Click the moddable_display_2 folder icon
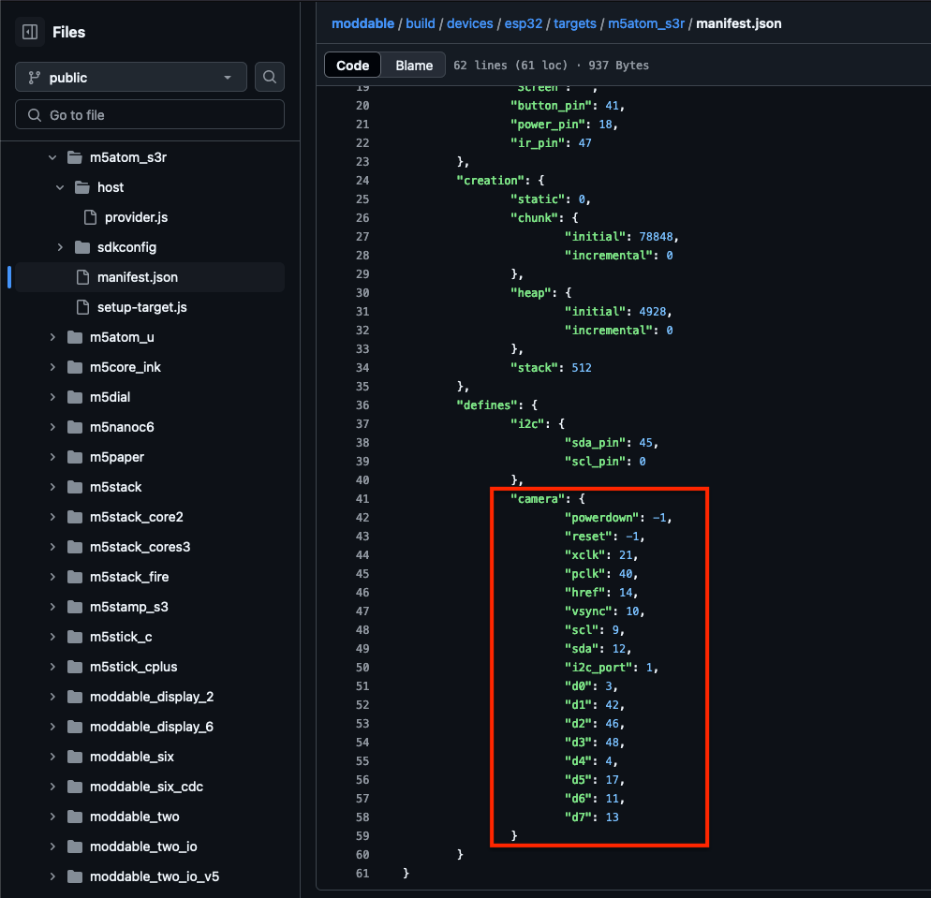931x898 pixels. pyautogui.click(x=75, y=697)
